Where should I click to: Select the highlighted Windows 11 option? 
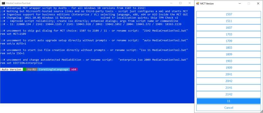pos(229,101)
